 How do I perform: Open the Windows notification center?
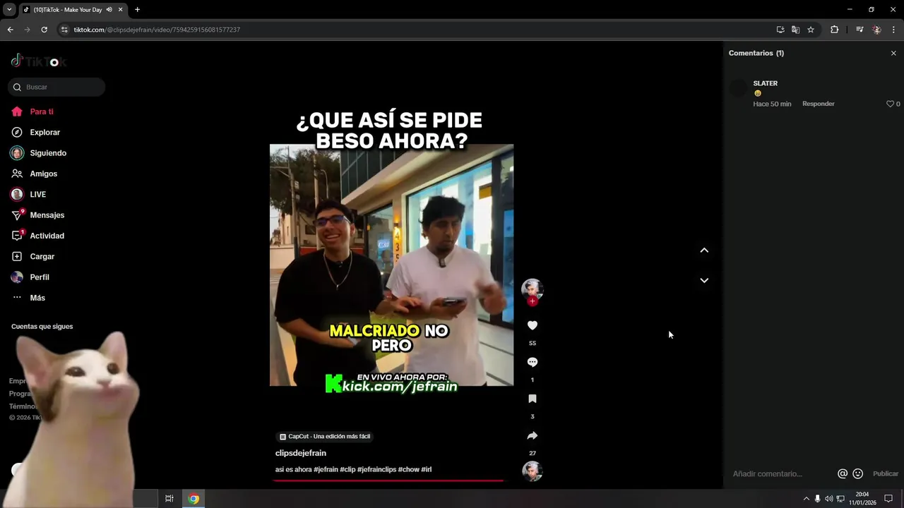click(888, 499)
